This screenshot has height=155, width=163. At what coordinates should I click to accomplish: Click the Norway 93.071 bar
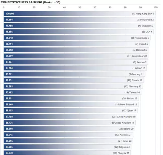point(74,74)
